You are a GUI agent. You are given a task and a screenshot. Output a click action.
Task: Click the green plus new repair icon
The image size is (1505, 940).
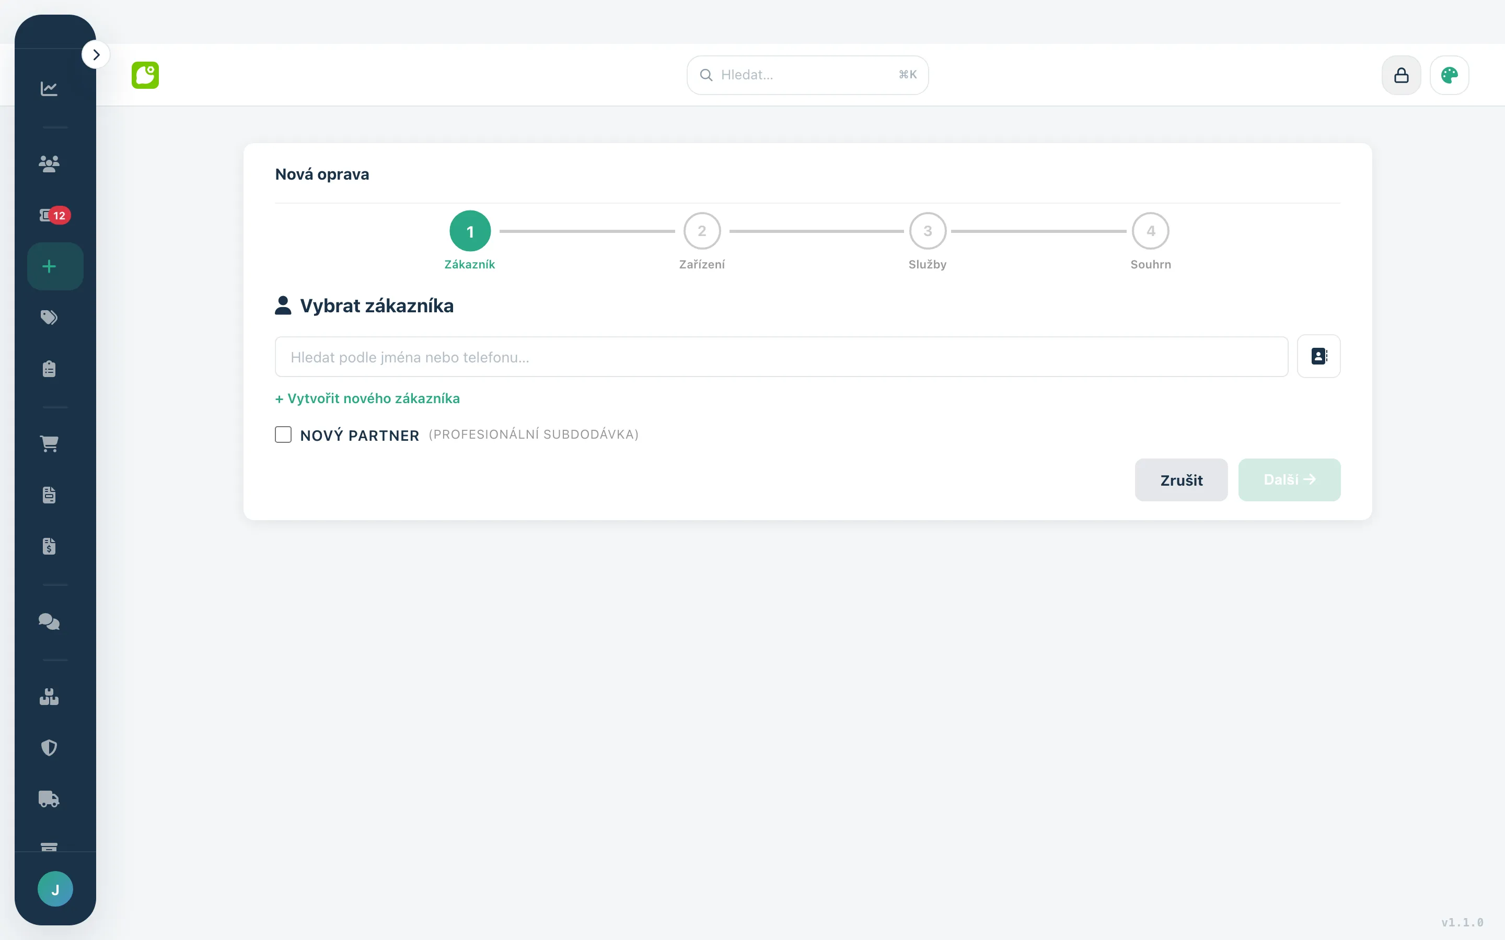click(55, 266)
